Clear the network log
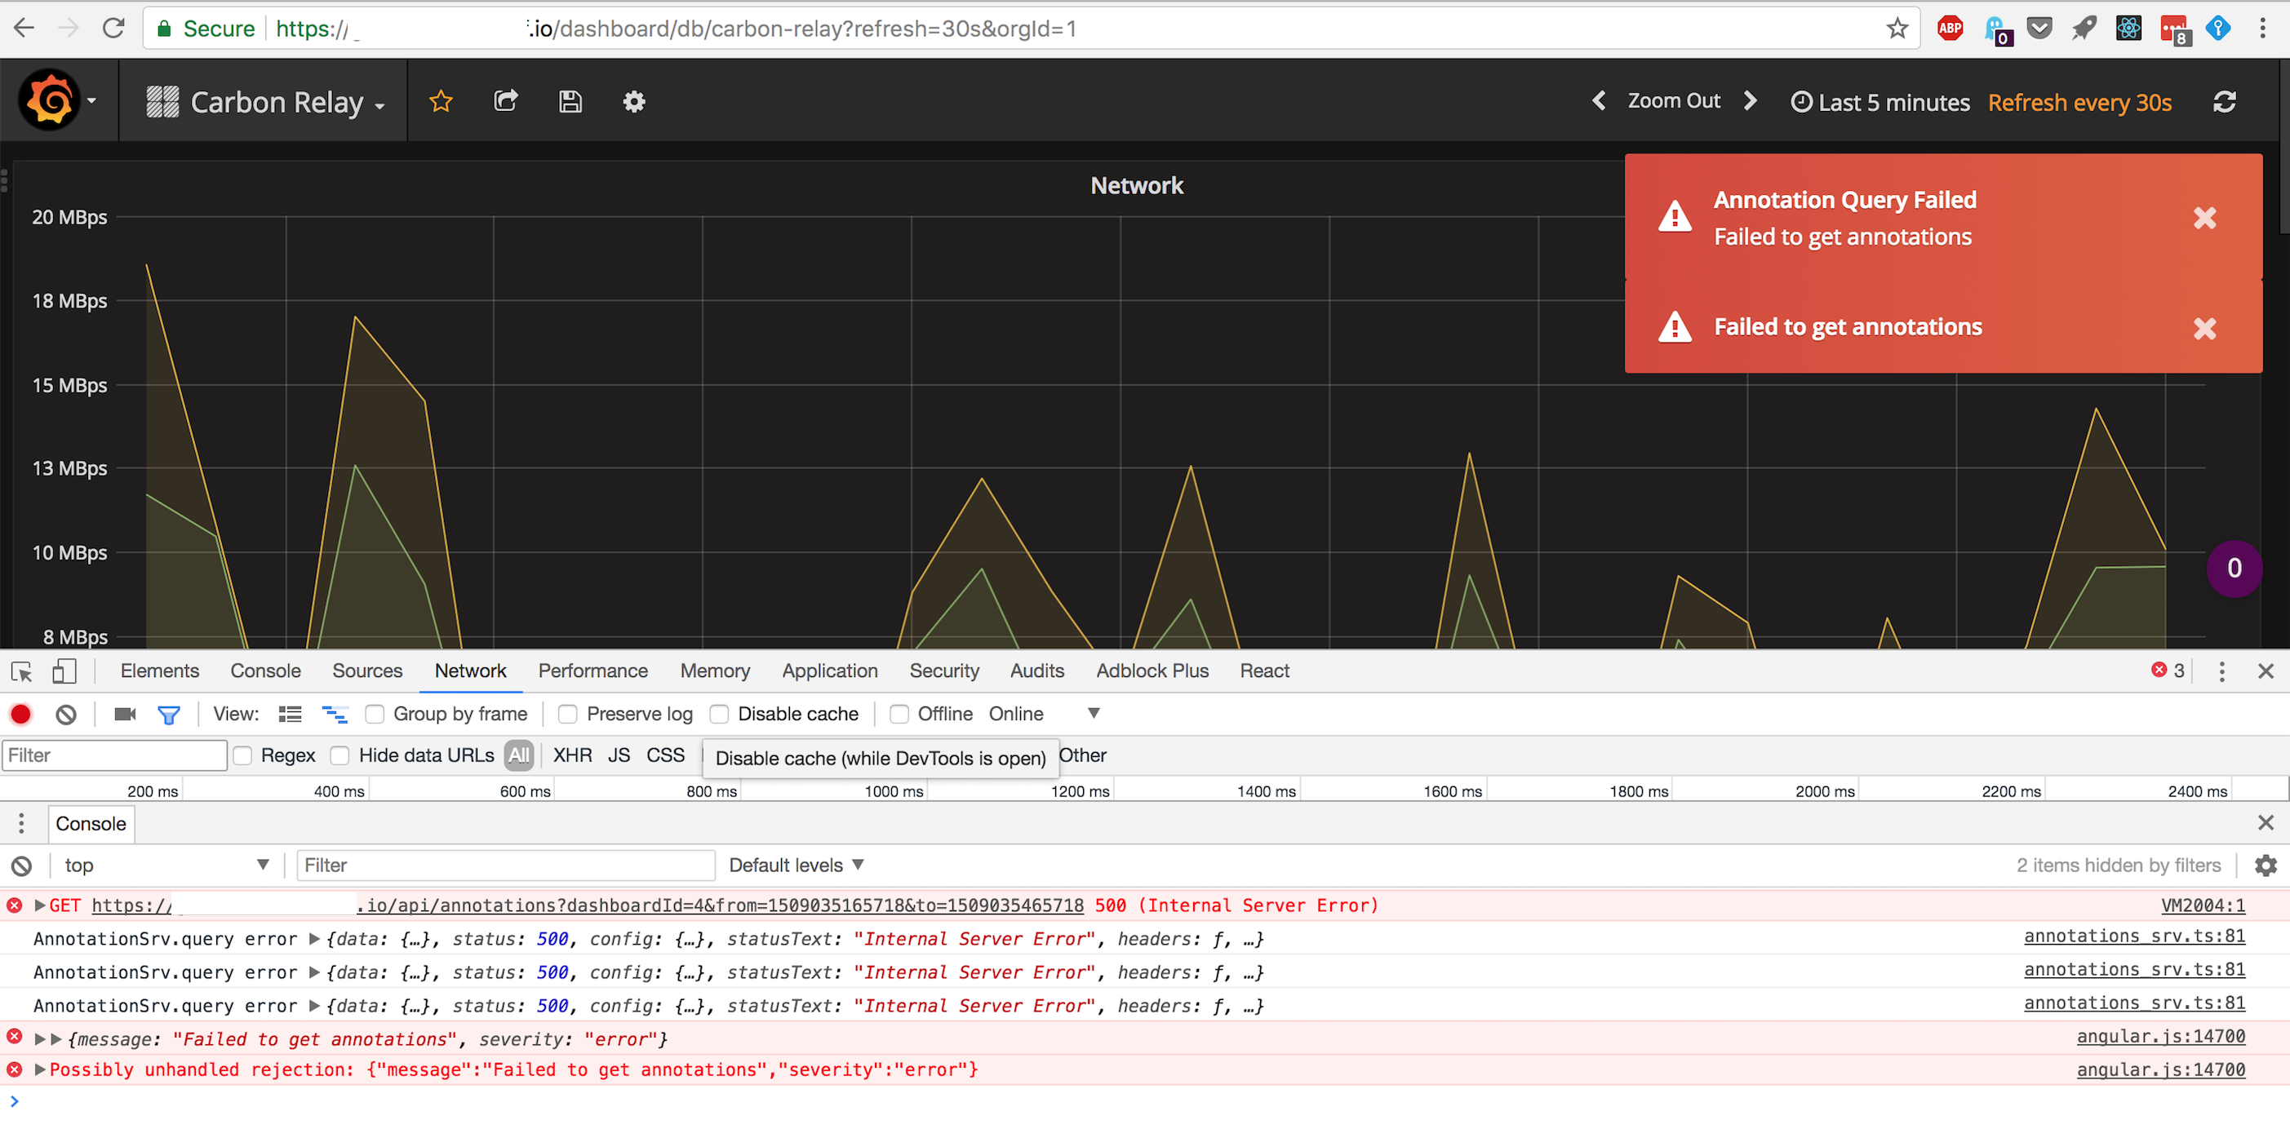The width and height of the screenshot is (2290, 1129). (x=66, y=713)
